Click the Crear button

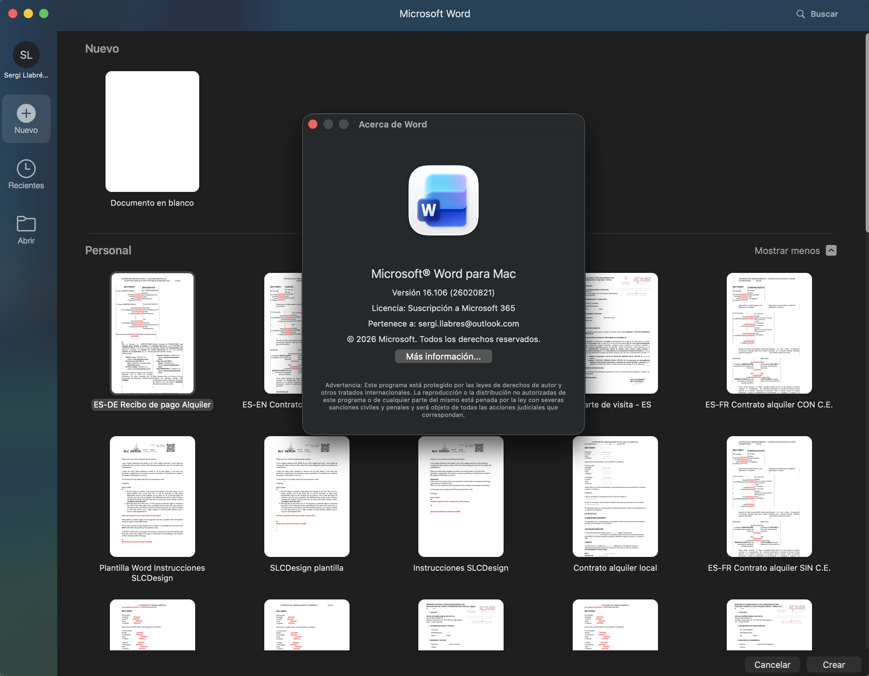(x=834, y=665)
